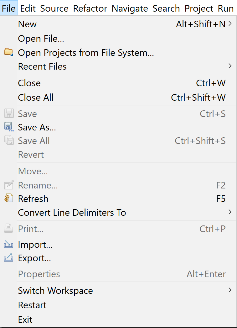Expand the Recent Files submenu
The height and width of the screenshot is (328, 237).
(x=230, y=66)
